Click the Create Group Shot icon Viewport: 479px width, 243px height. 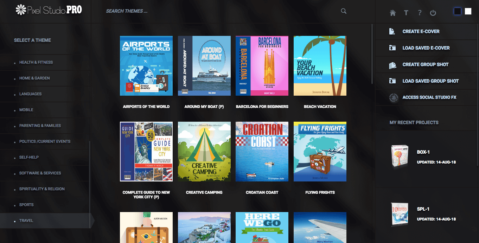point(393,65)
